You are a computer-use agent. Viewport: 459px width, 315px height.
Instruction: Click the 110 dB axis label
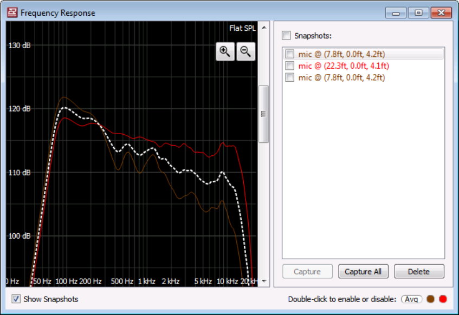pos(20,173)
